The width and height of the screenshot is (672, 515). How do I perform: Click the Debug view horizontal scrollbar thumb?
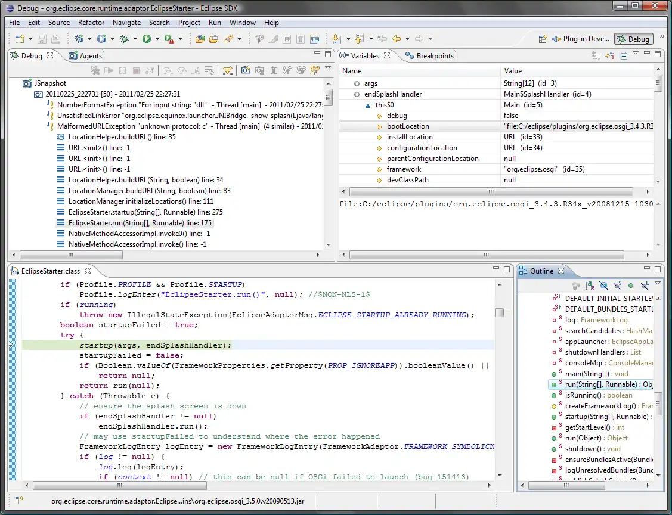point(70,255)
